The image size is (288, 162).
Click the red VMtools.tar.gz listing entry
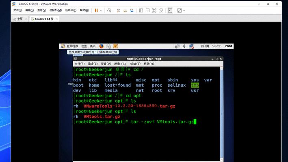click(x=102, y=116)
